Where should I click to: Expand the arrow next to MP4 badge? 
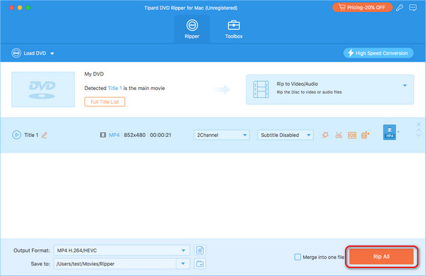(x=398, y=132)
